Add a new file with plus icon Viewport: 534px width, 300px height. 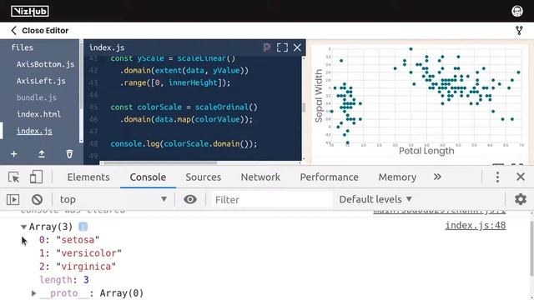point(13,154)
